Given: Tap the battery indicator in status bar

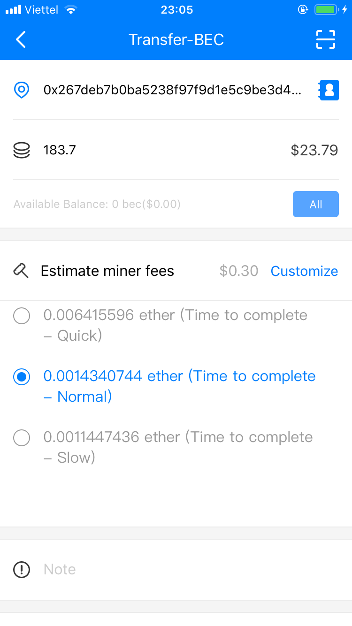Looking at the screenshot, I should click(x=326, y=10).
